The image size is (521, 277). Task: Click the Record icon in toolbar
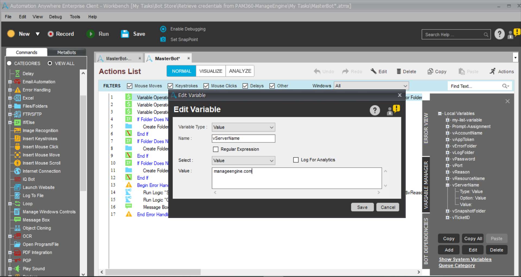50,34
